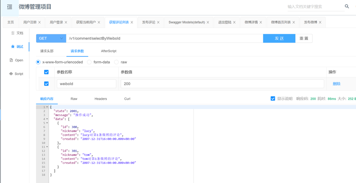
Task: Open the 请求头部 request headers tab
Action: [47, 51]
